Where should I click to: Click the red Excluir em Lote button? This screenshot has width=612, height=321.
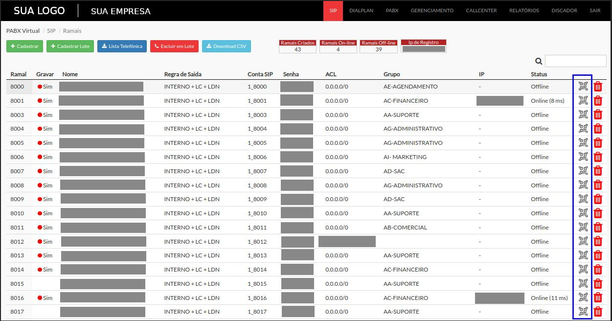(x=174, y=46)
